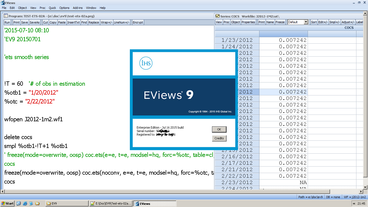The image size is (368, 207).
Task: Click Print in the program toolbar
Action: tap(16, 22)
